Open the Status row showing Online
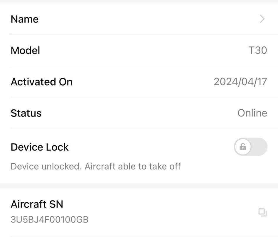278x239 pixels. pos(139,113)
